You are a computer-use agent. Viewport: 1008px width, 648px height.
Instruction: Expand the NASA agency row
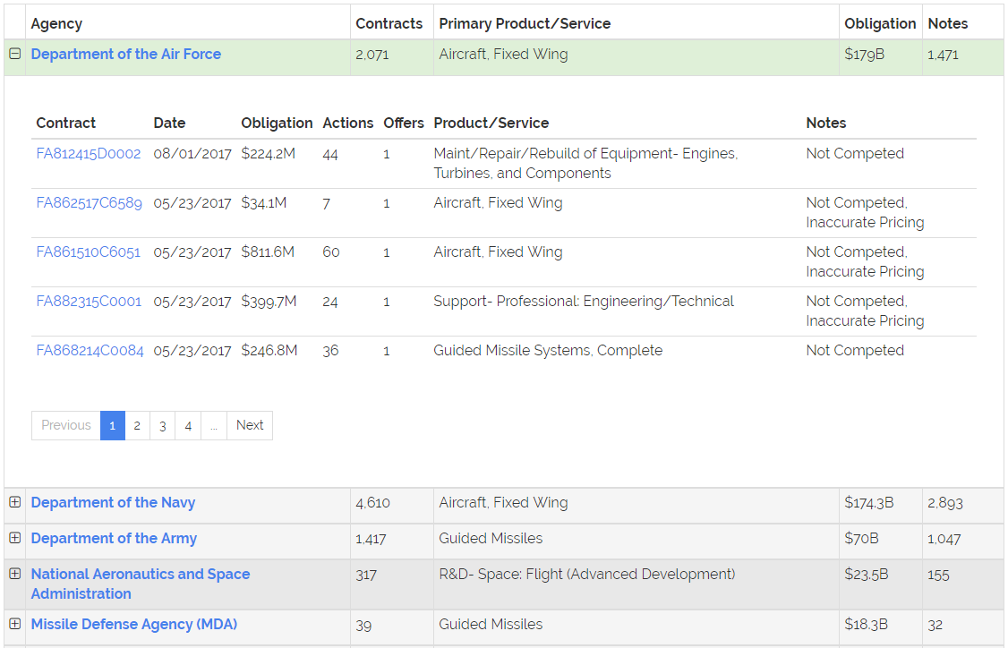point(14,574)
